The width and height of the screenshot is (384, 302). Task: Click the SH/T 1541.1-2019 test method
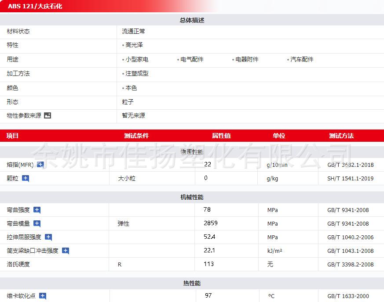click(350, 179)
